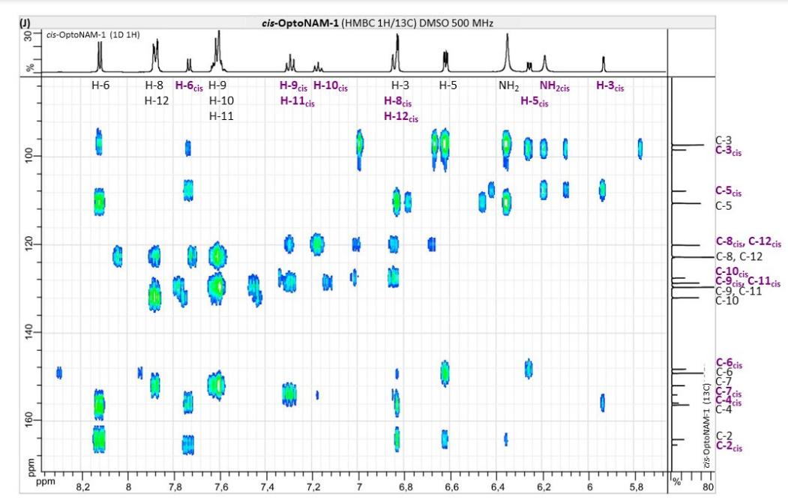Click the black H-11 label

click(221, 116)
